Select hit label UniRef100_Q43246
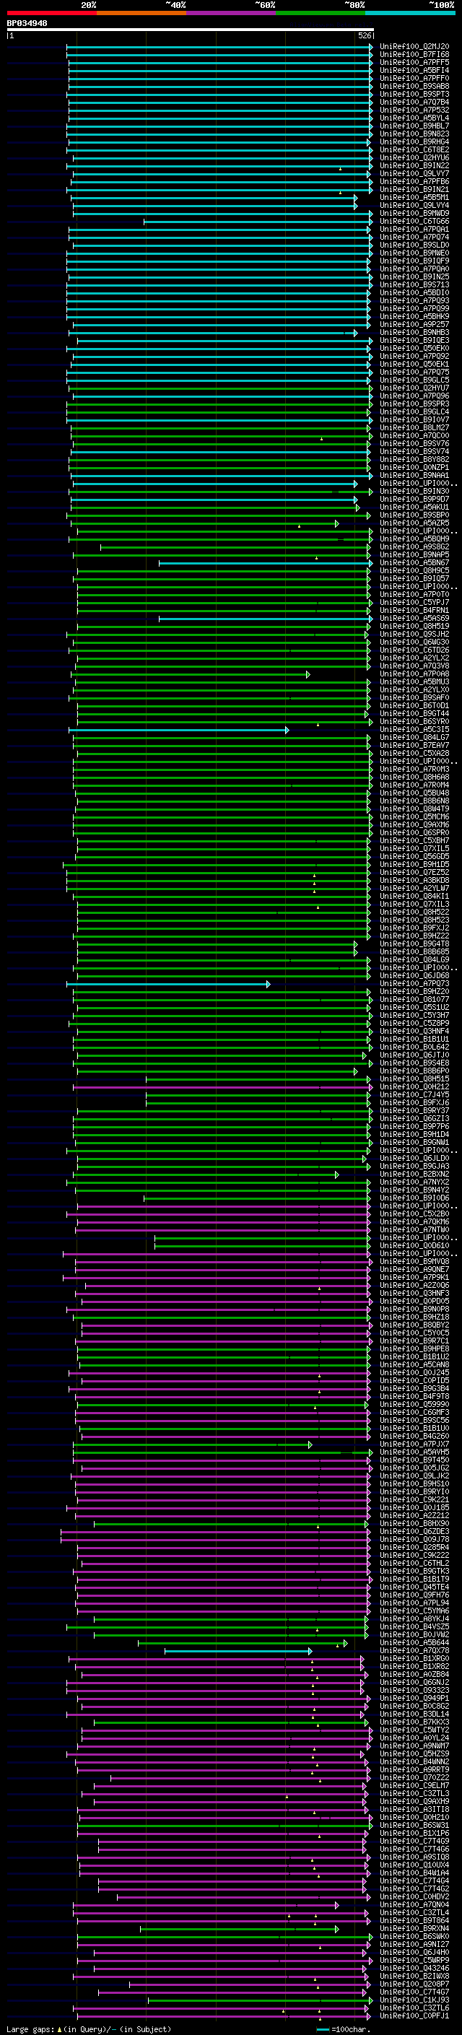Screen dimensions: 462x2035 414,1968
